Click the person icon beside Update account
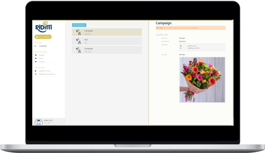This screenshot has height=153, width=265. point(36,71)
